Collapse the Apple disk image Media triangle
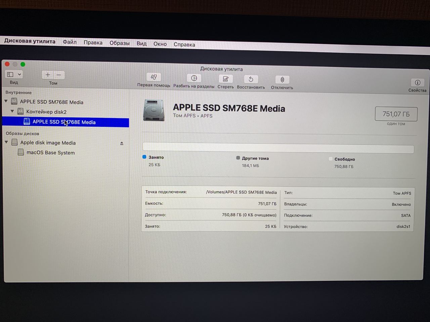The height and width of the screenshot is (322, 430). pos(6,142)
